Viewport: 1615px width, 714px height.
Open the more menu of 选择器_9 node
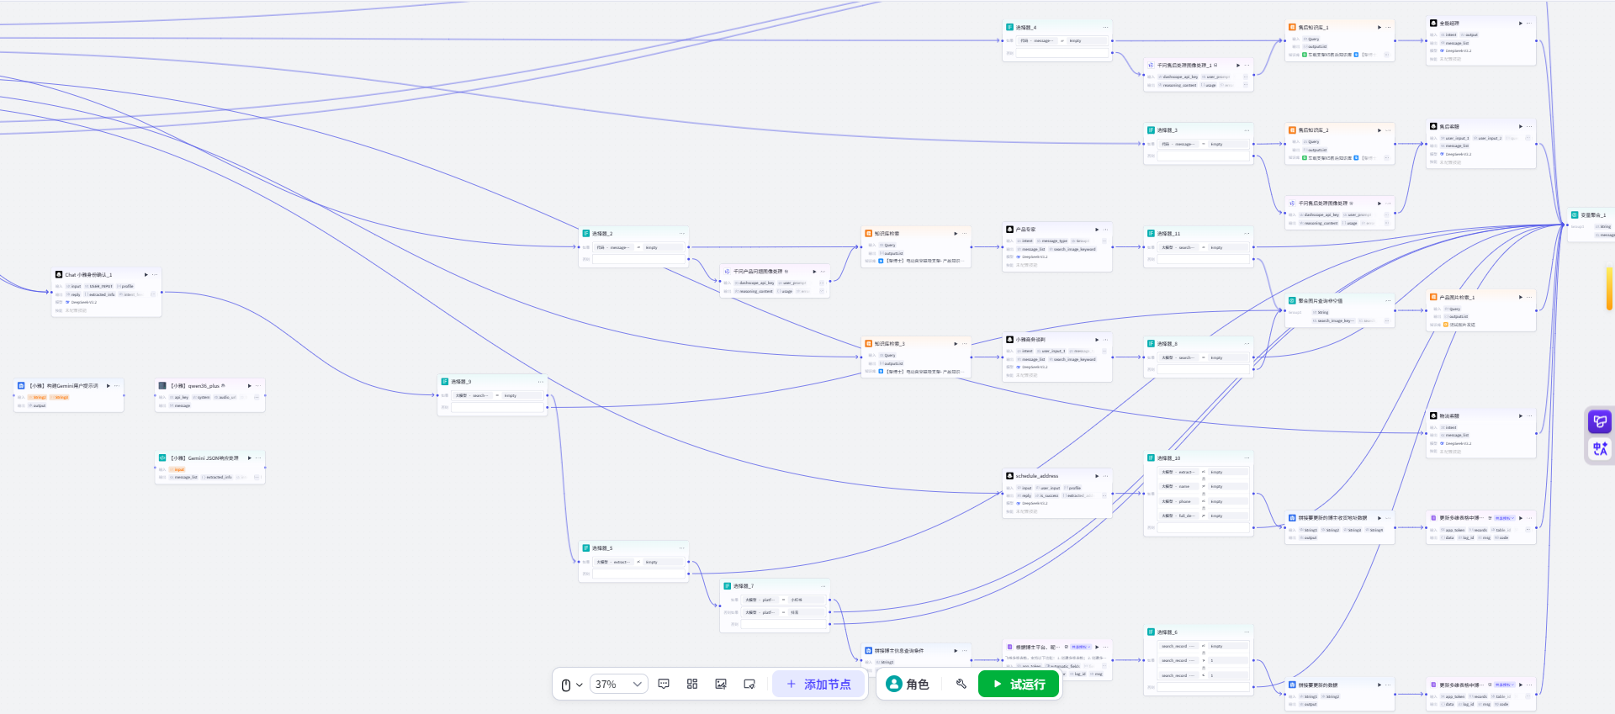click(540, 382)
